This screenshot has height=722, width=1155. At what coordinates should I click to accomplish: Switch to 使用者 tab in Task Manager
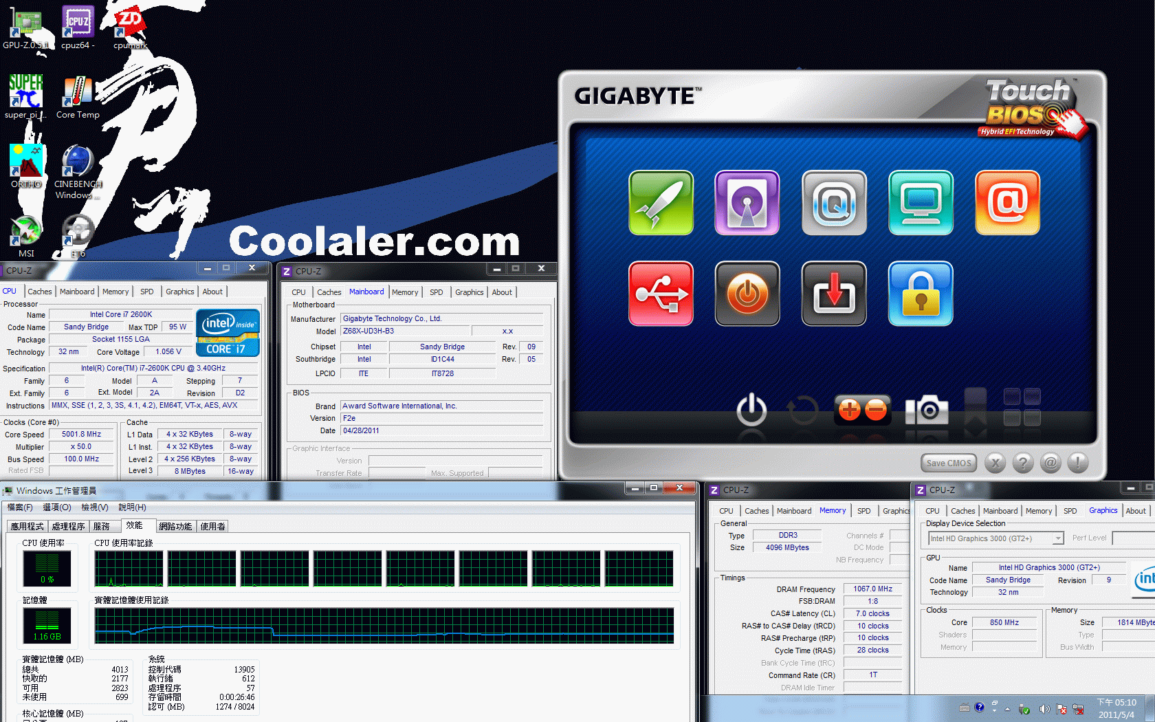pyautogui.click(x=213, y=527)
